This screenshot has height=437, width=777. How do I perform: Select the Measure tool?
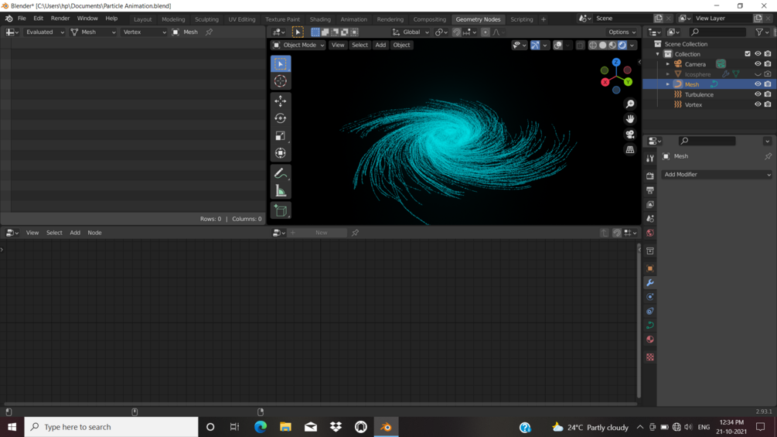point(281,191)
